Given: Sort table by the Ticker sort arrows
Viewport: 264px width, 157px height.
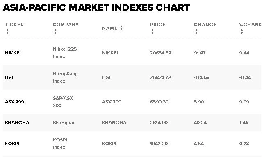Looking at the screenshot, I should tap(7, 31).
